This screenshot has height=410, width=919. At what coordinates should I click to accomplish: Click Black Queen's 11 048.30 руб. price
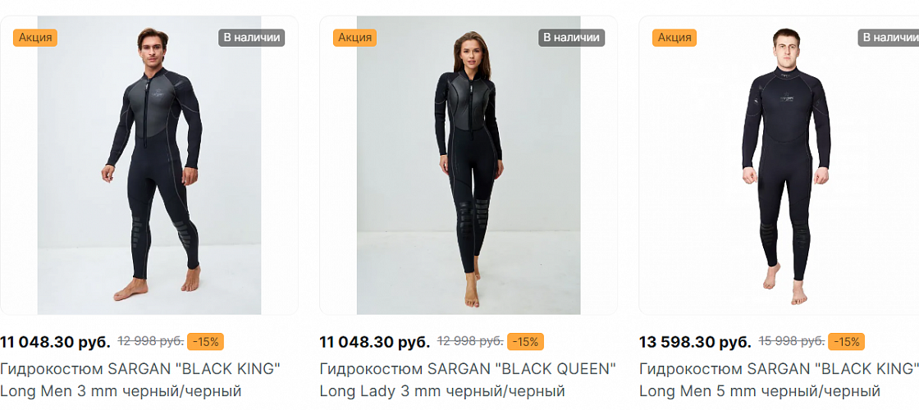(374, 342)
